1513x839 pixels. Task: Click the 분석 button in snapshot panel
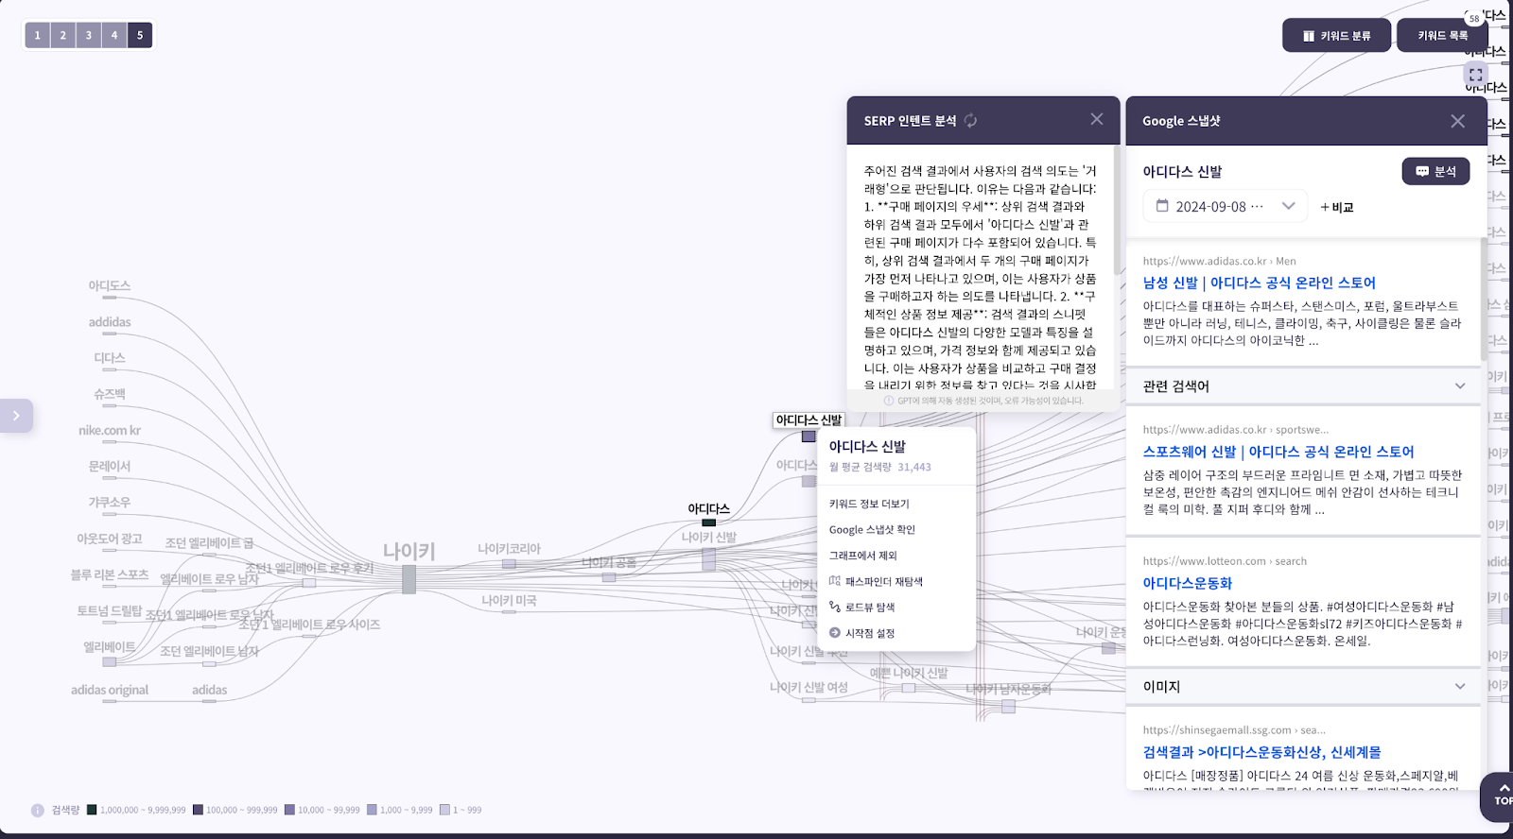[1435, 171]
